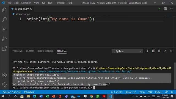Screen dimensions: 176x99
Task: Kill terminal with the trash icon
Action: pos(159,51)
